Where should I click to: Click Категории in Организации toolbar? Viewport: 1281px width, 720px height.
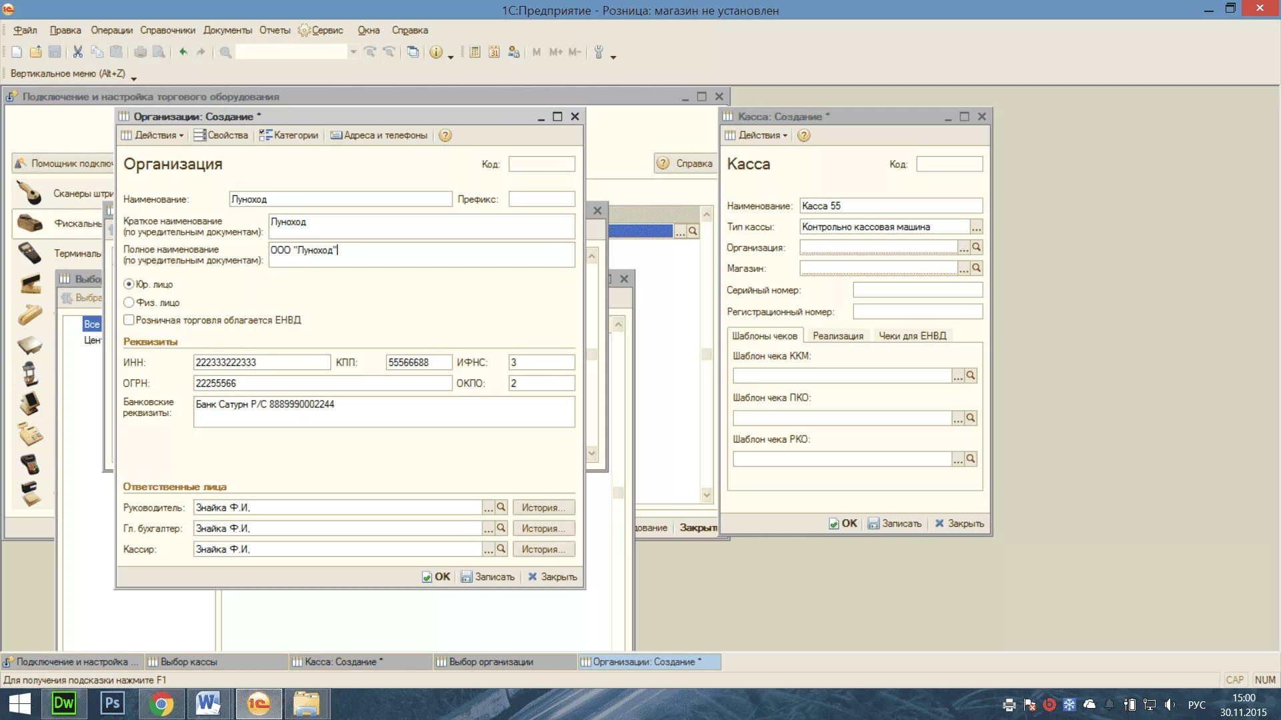(289, 135)
